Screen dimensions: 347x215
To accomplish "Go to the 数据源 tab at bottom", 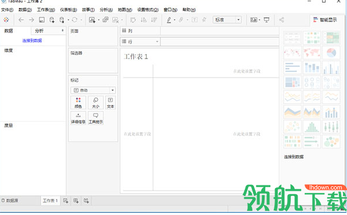I will point(10,201).
